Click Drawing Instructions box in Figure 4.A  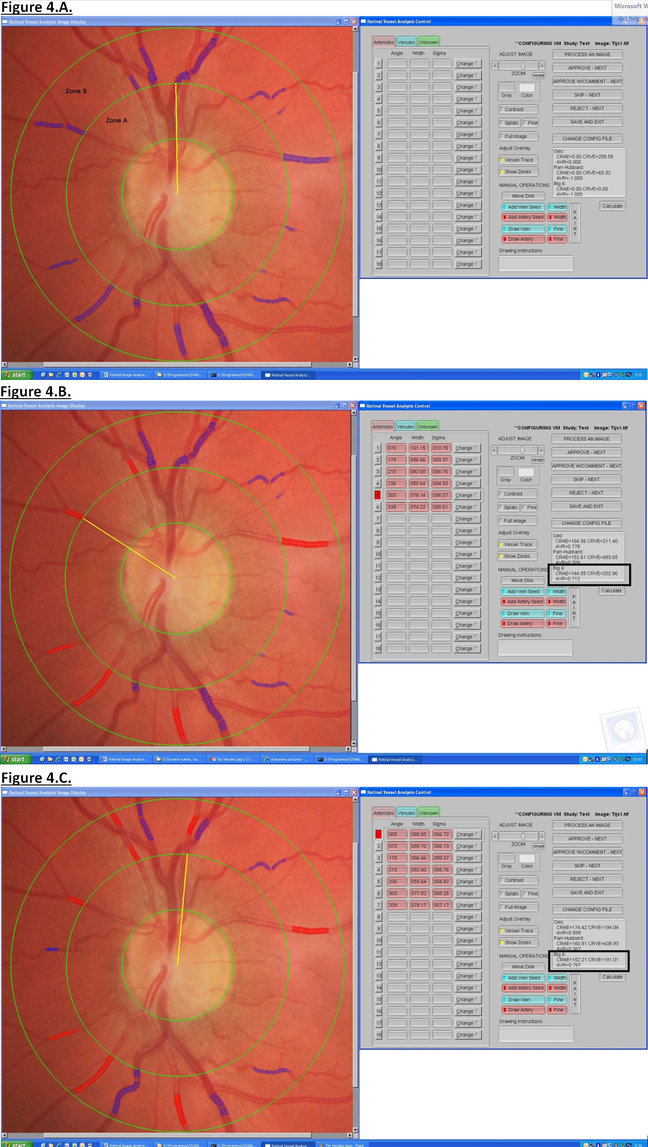coord(536,263)
